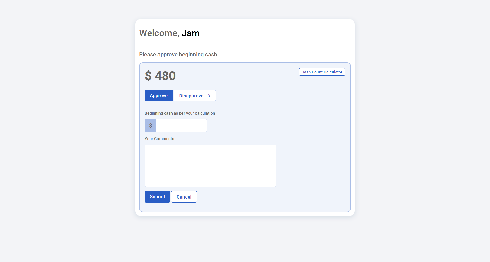Click the large dollar symbol before 480
Viewport: 490px width, 262px height.
pos(148,76)
